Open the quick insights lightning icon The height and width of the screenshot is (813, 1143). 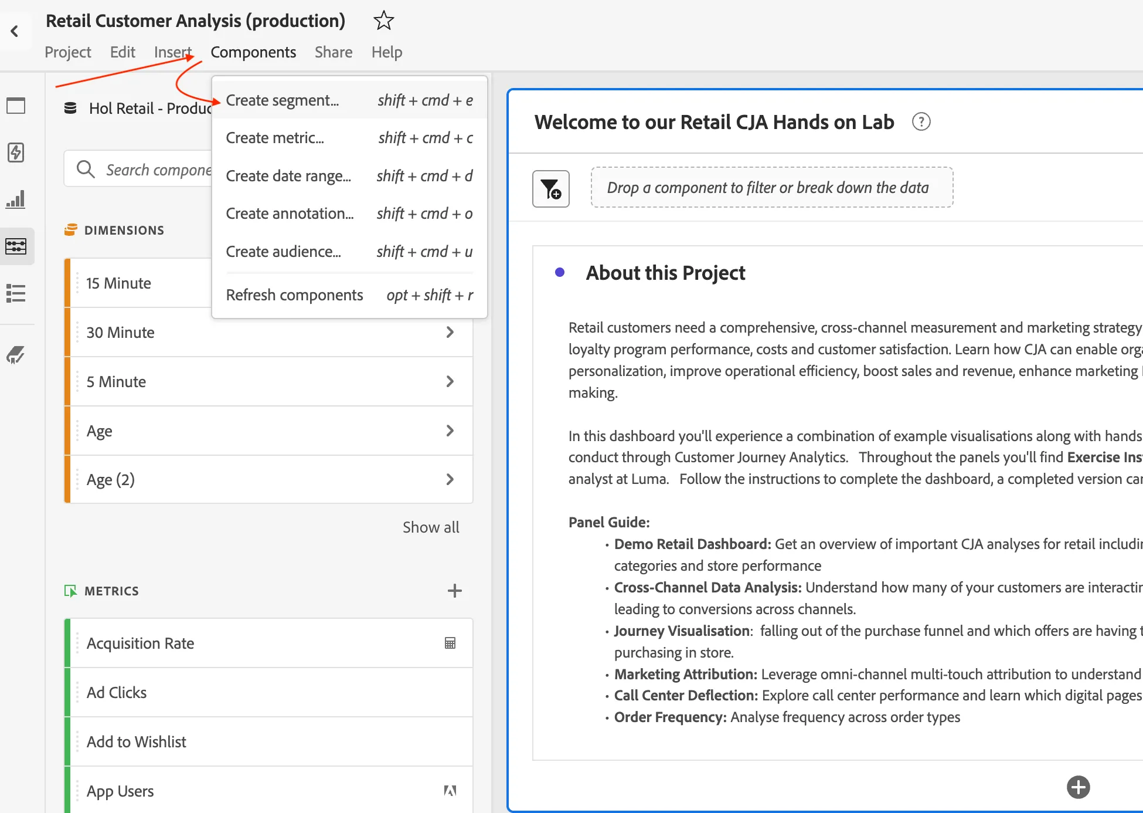click(16, 153)
